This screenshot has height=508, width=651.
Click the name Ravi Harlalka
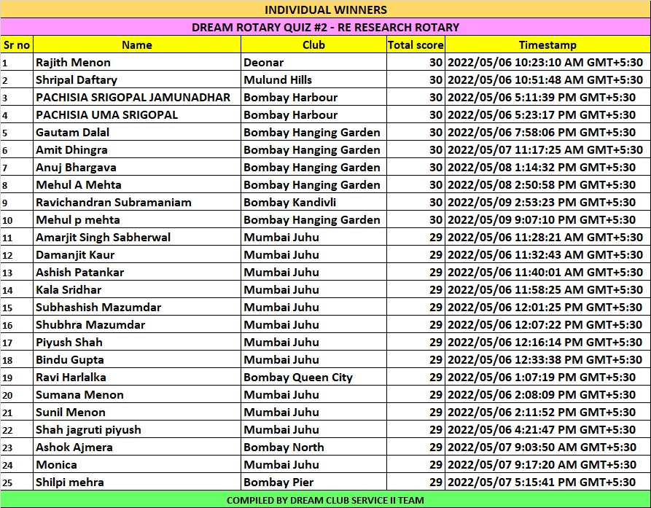click(x=71, y=377)
